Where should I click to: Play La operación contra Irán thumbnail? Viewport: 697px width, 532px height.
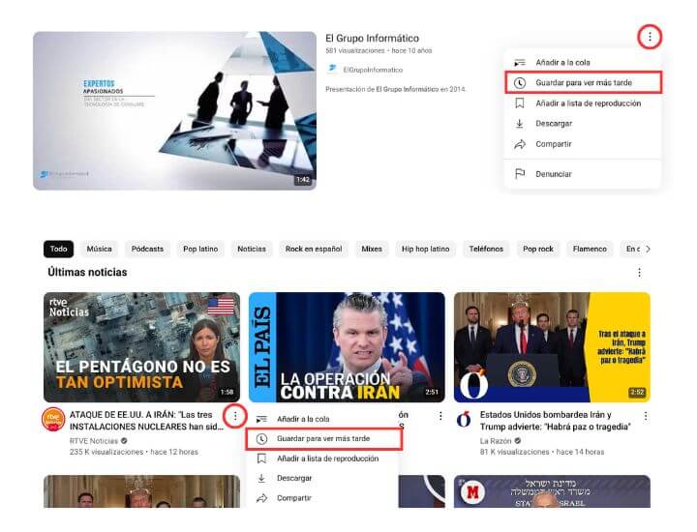[x=347, y=347]
